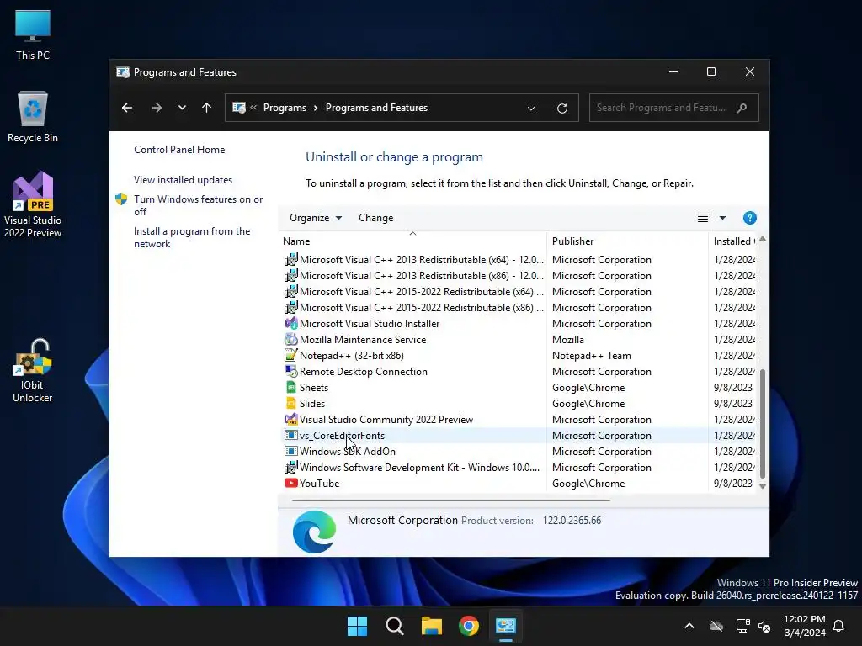Select the Notepad++ (32-bit x86) icon
The width and height of the screenshot is (862, 646).
[290, 356]
